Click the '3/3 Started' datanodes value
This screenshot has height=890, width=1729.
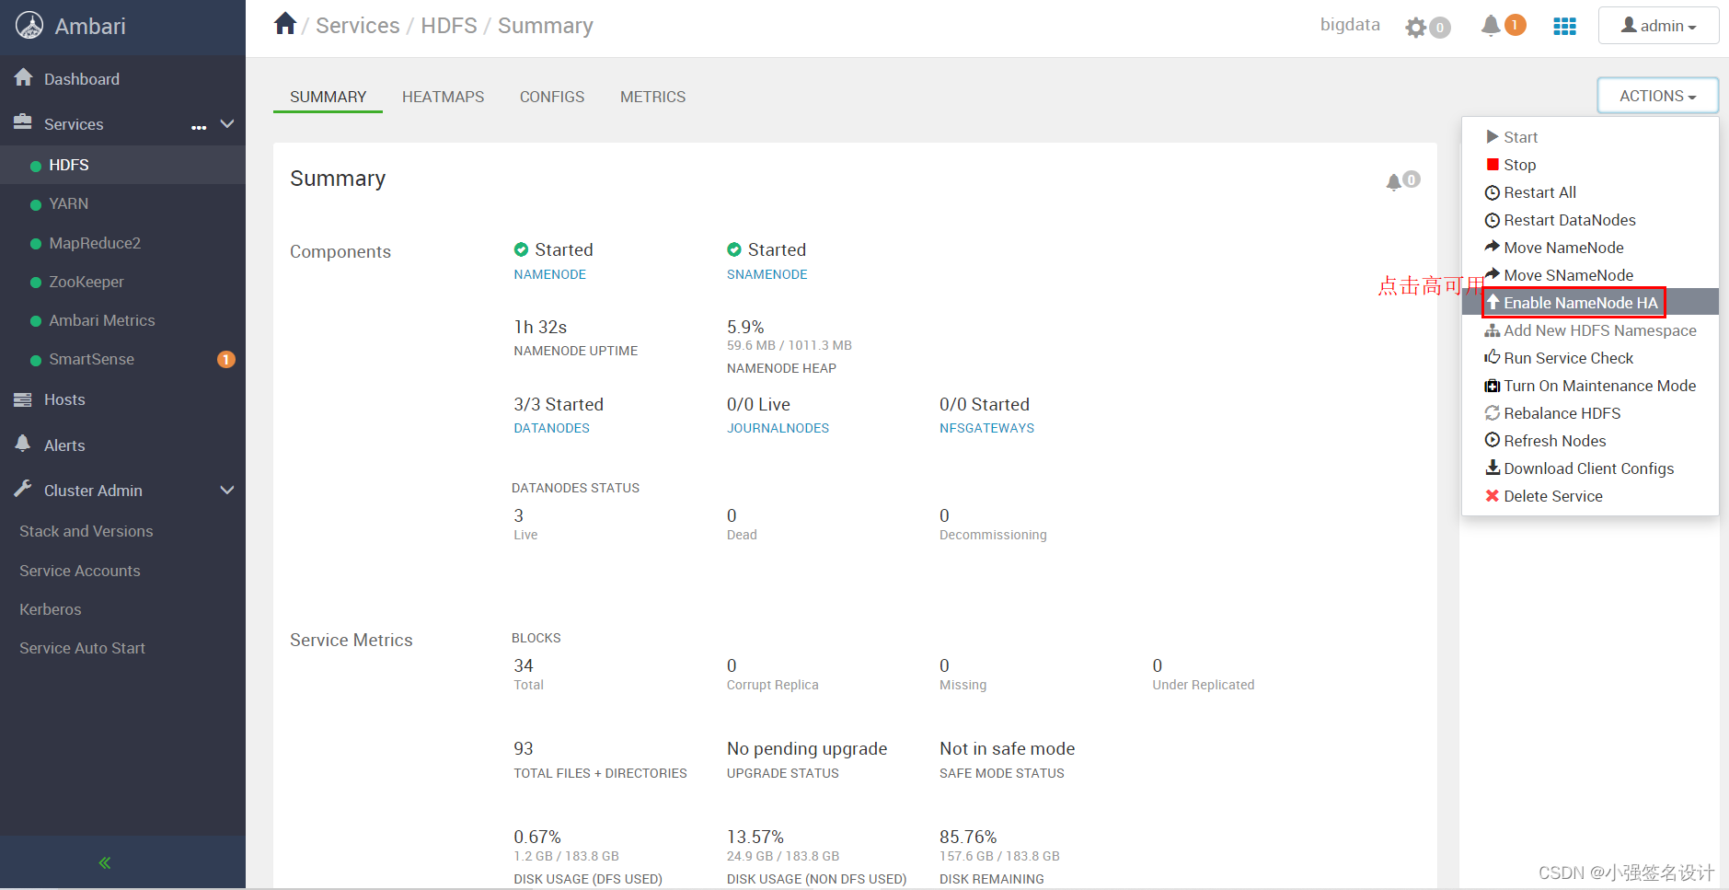click(x=559, y=404)
